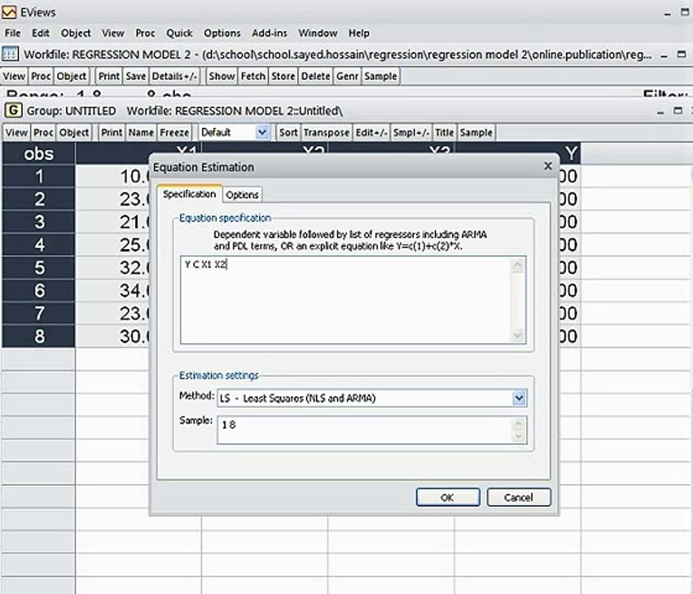Open the View menu in menu bar
693x594 pixels.
tap(113, 33)
